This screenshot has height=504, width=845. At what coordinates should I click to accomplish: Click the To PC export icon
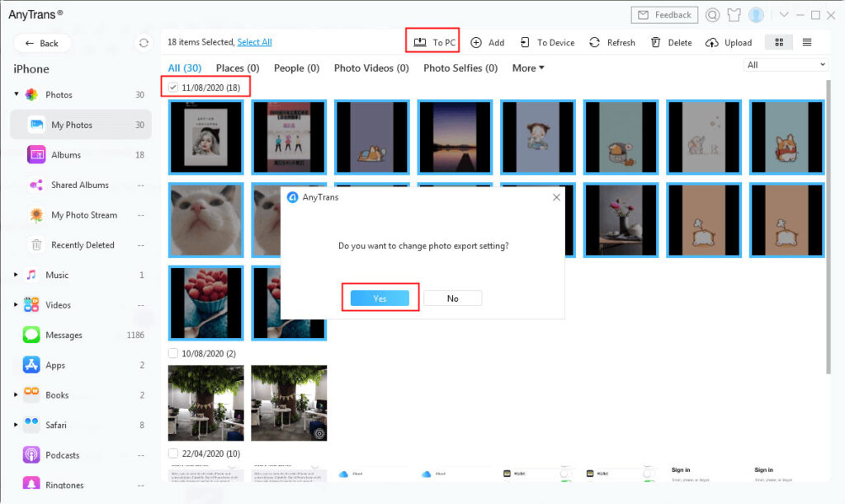click(420, 42)
